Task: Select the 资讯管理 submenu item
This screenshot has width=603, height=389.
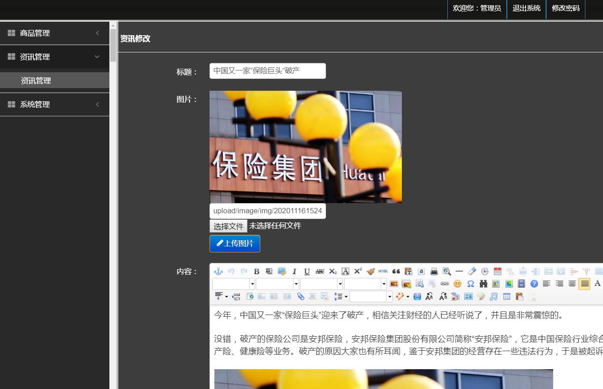Action: pos(55,81)
